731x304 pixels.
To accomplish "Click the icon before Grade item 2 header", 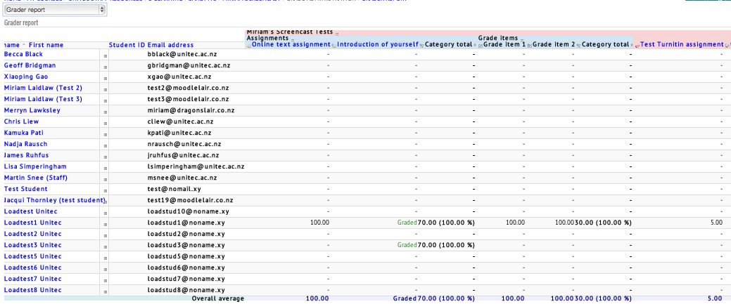I will [529, 45].
